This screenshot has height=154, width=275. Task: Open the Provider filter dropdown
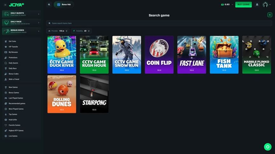tap(58, 31)
